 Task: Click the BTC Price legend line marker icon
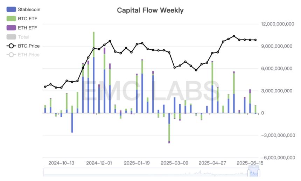tap(11, 46)
